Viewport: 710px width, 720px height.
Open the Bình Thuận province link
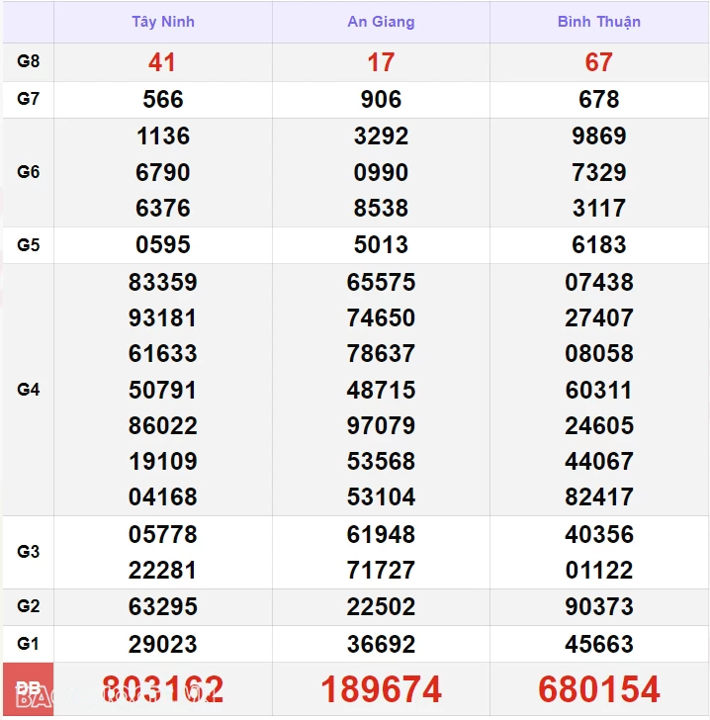[x=598, y=22]
